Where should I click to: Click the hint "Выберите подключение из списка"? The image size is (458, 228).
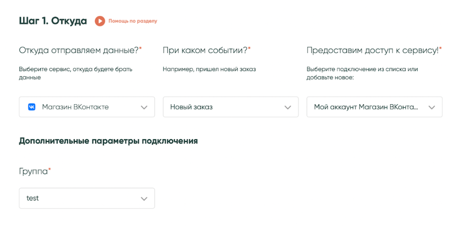point(362,69)
